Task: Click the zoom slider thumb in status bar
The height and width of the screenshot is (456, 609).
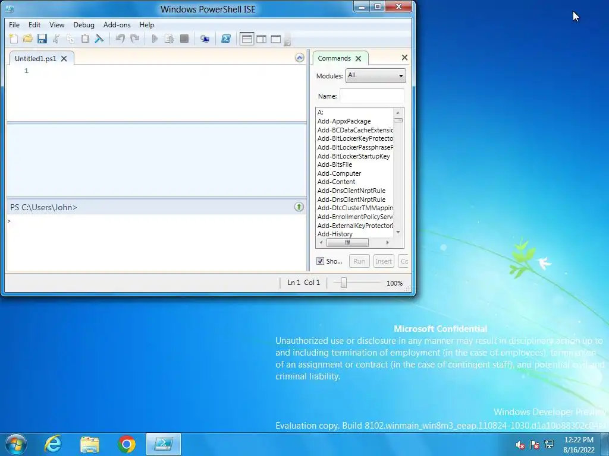Action: click(343, 283)
